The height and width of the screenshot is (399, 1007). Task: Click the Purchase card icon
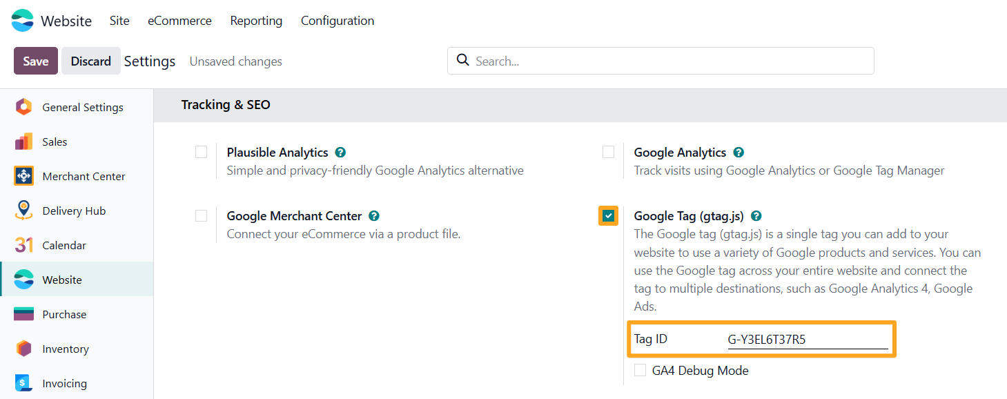tap(23, 314)
